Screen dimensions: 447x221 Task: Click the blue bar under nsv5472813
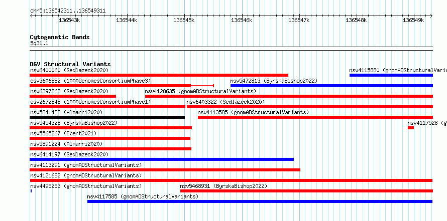pyautogui.click(x=331, y=86)
